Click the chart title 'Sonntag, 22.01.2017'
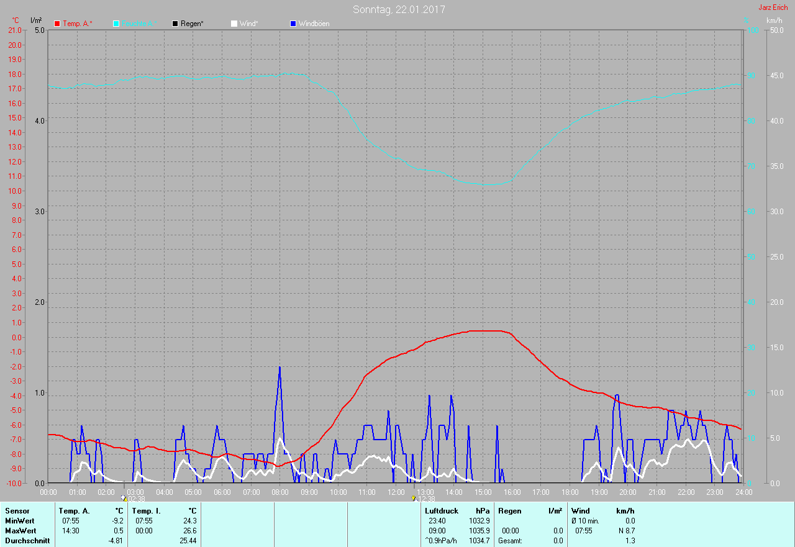The width and height of the screenshot is (795, 547). pos(399,9)
